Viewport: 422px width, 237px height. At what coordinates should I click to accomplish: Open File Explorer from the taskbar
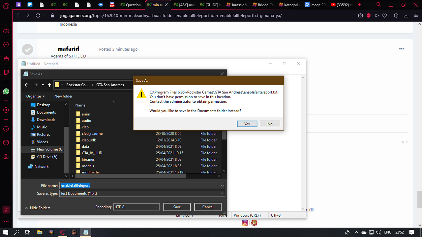pyautogui.click(x=40, y=232)
